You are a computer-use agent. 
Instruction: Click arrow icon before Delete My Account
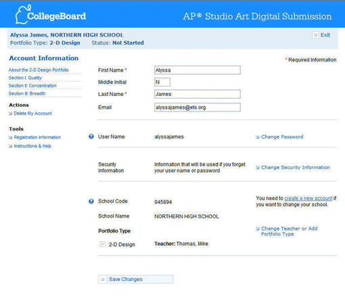click(10, 114)
